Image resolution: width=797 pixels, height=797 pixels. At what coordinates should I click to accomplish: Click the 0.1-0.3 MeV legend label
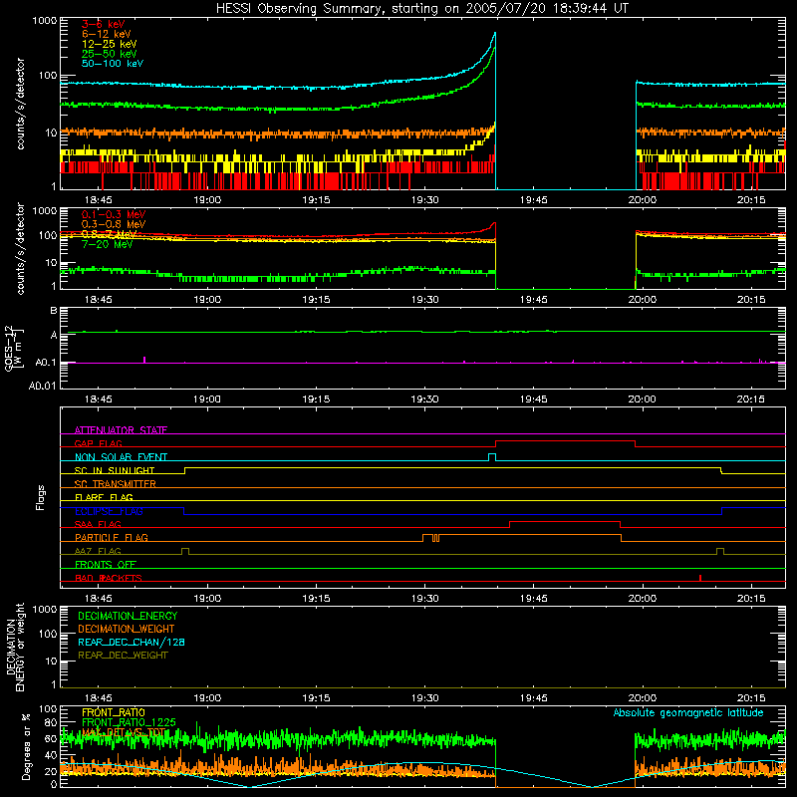point(114,214)
